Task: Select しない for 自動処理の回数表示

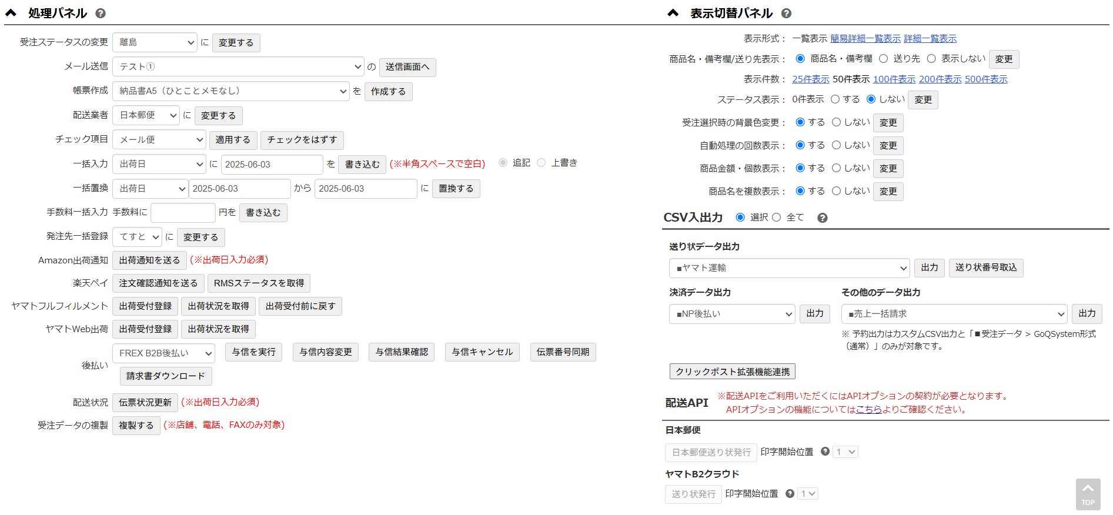Action: pos(836,145)
